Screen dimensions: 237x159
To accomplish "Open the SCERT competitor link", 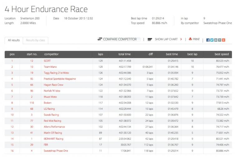I will click(x=47, y=61).
